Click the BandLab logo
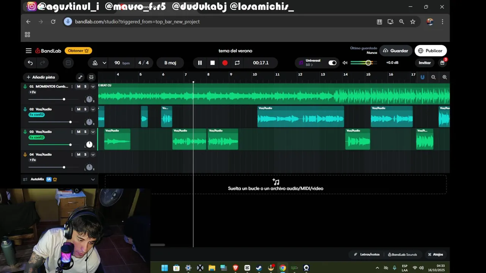Viewport: 486px width, 273px height. [48, 51]
